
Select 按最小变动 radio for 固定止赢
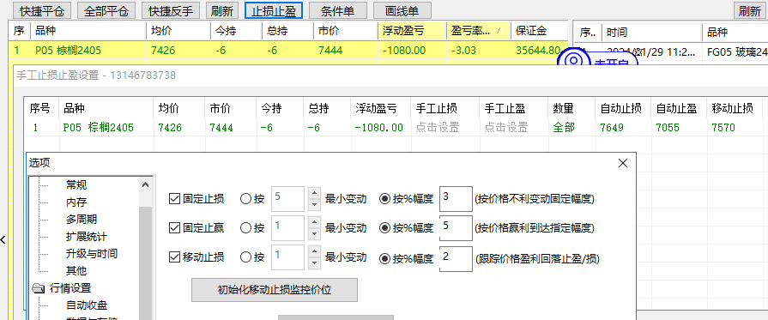(x=246, y=228)
